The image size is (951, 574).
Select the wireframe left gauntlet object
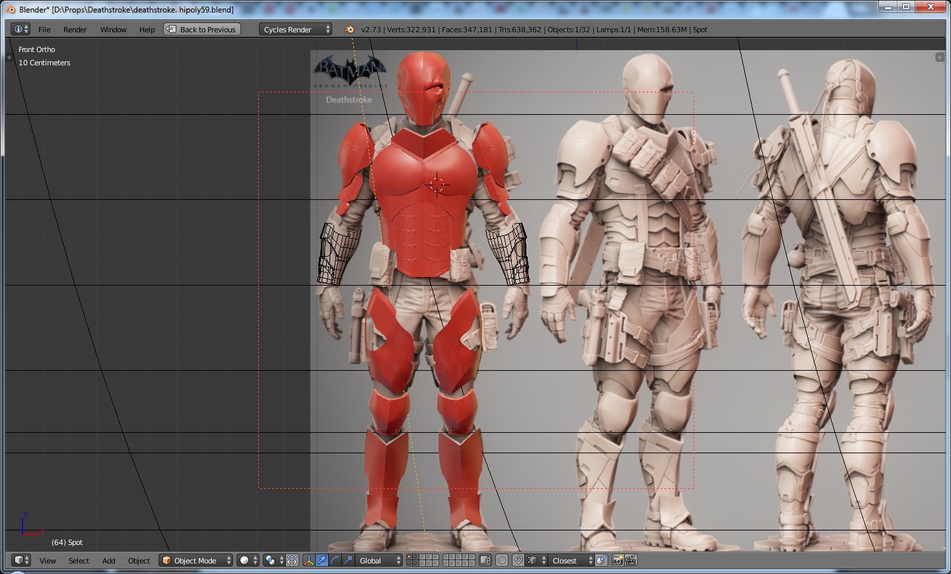click(339, 254)
